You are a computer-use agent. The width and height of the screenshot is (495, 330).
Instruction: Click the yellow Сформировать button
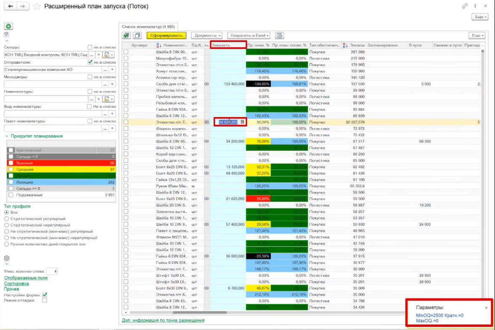click(x=166, y=35)
